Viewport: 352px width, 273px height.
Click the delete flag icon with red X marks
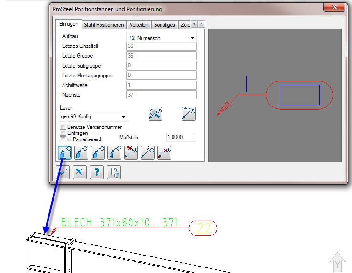pos(164,153)
